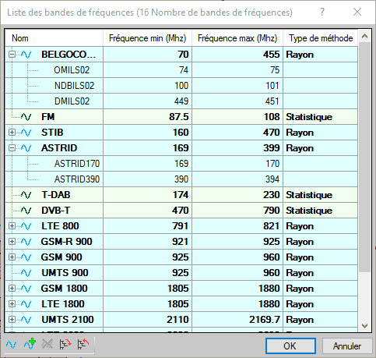Sort by the Nom column header
The height and width of the screenshot is (358, 376).
click(x=54, y=38)
